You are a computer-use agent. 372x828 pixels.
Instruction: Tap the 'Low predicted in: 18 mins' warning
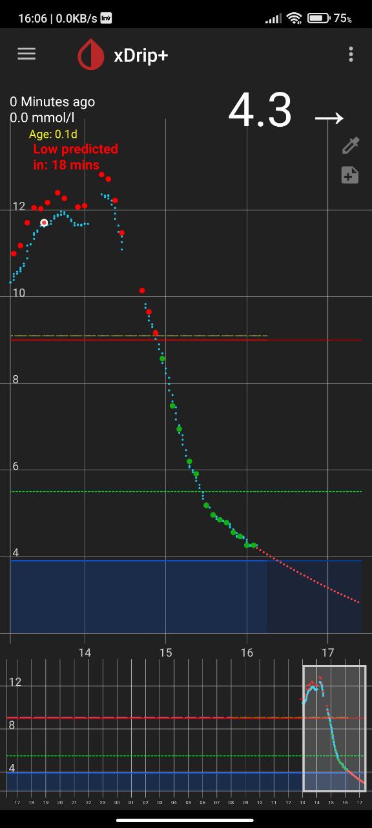(76, 157)
